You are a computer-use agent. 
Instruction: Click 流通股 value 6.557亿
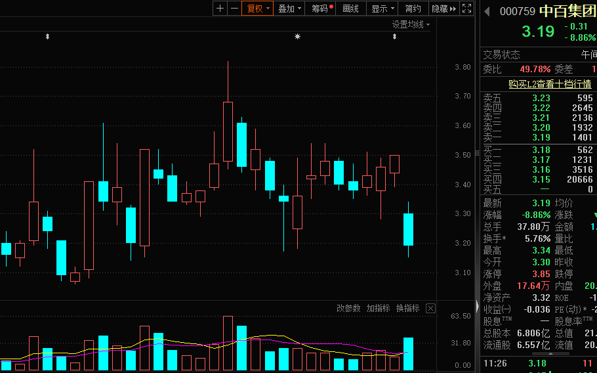(533, 345)
